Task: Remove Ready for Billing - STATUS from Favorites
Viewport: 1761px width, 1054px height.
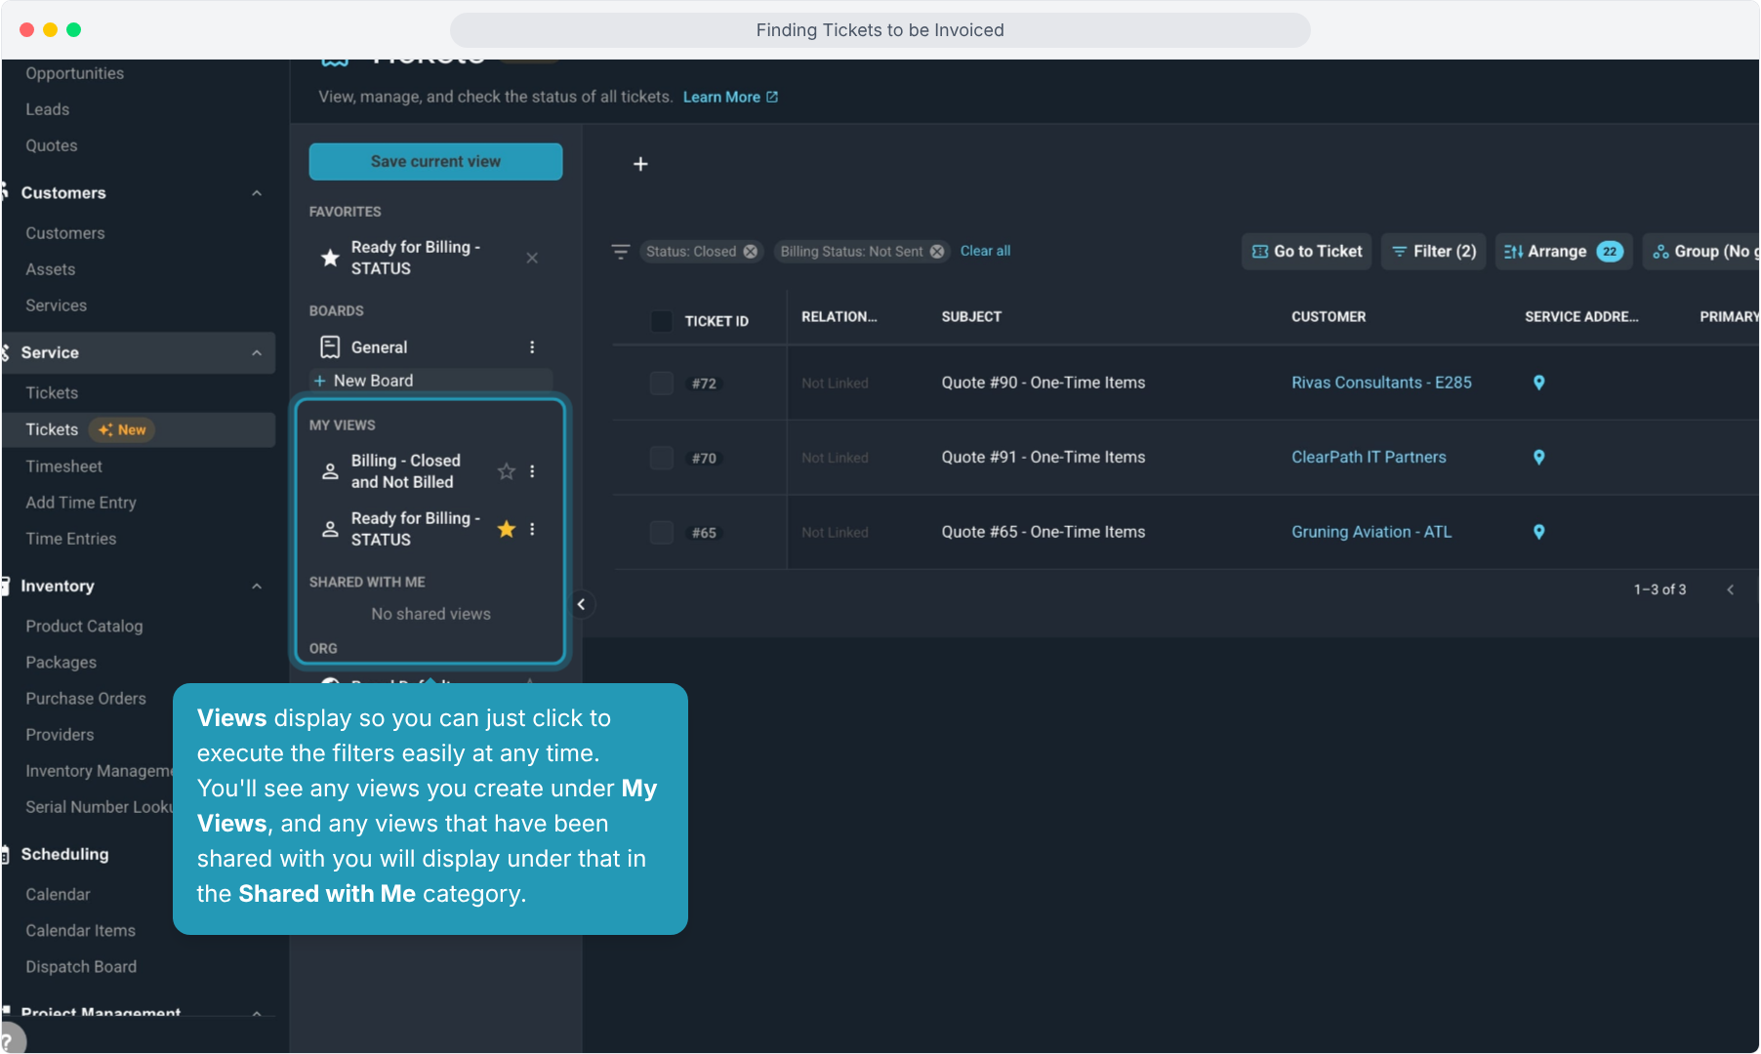Action: (x=532, y=258)
